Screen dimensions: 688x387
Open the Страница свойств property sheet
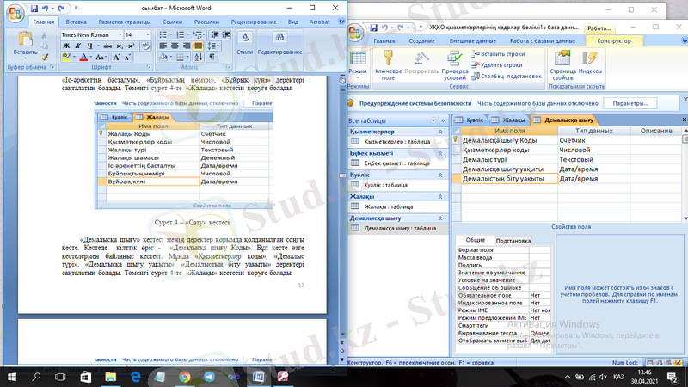click(x=563, y=60)
